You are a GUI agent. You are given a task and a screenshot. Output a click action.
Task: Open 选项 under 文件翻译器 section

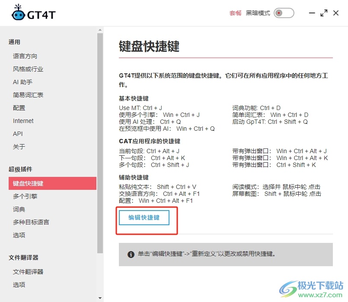(19, 285)
